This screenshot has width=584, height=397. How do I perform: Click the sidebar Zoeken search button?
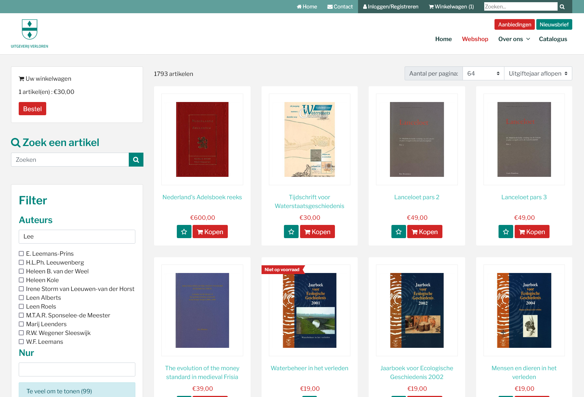[136, 160]
